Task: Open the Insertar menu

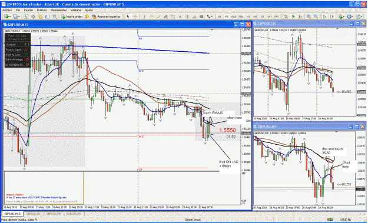Action: click(28, 10)
